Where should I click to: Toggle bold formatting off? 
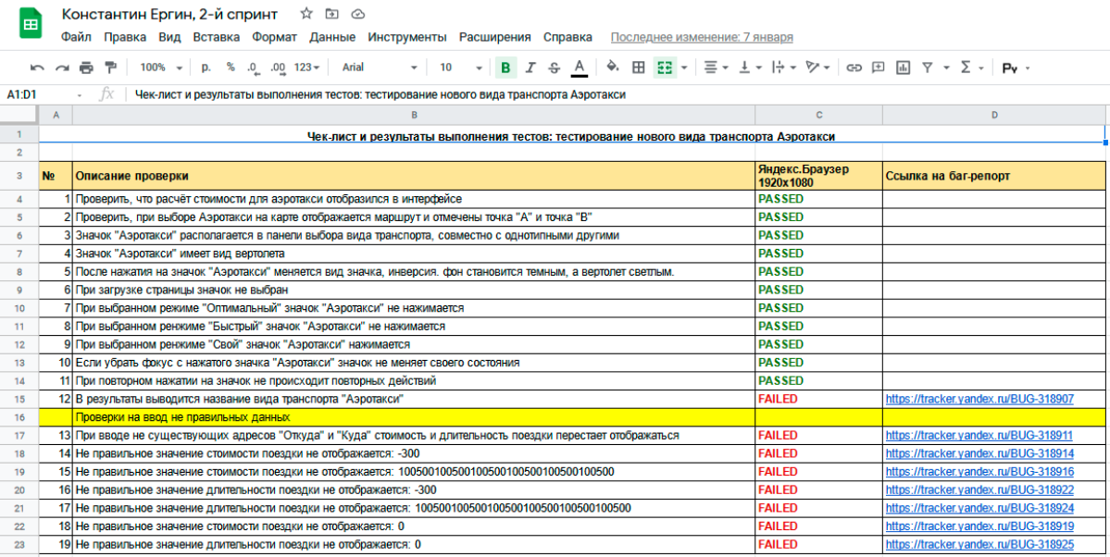tap(505, 68)
